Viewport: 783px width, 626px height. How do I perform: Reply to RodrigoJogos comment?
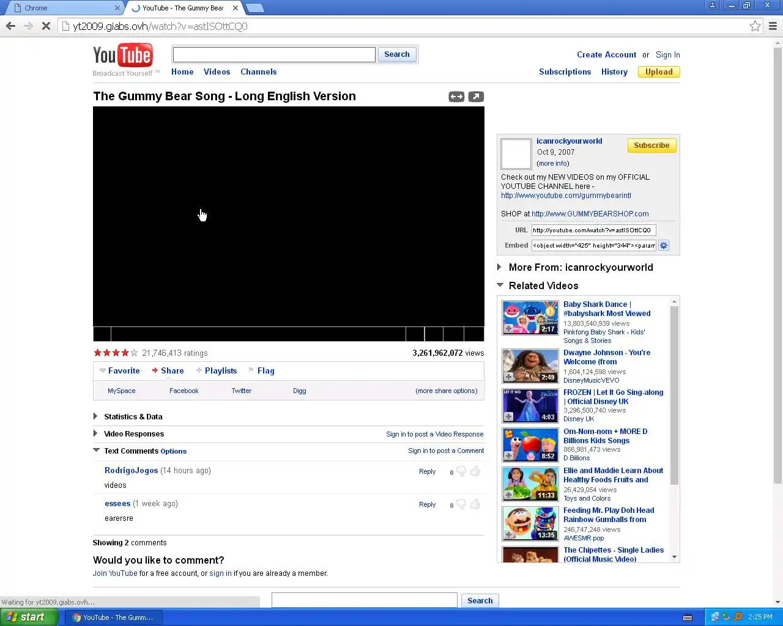427,471
